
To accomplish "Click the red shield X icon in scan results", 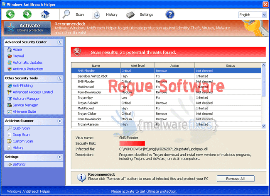I will 77,52.
